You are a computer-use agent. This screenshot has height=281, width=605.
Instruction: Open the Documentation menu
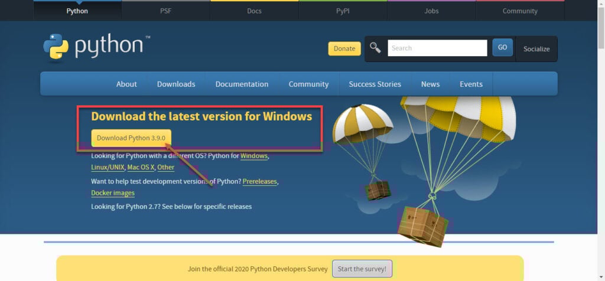click(242, 84)
